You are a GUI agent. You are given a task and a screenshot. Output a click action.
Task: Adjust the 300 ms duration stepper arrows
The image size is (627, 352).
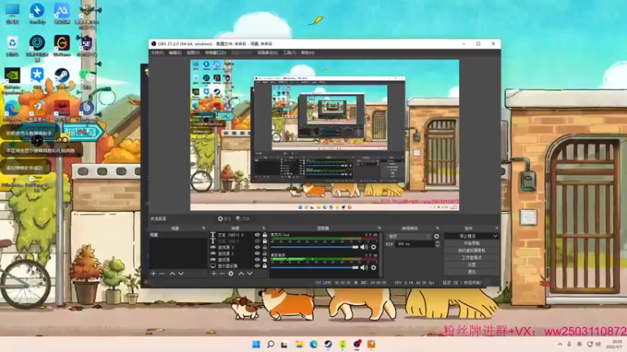click(x=437, y=244)
